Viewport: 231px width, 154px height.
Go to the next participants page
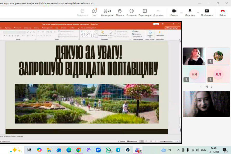211,87
